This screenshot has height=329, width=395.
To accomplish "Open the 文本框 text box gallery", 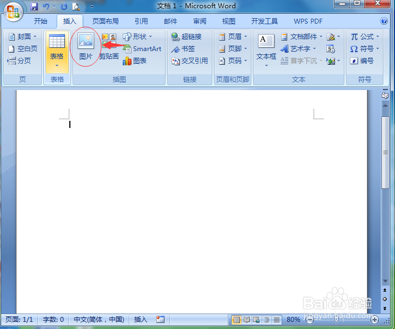I will click(x=266, y=51).
